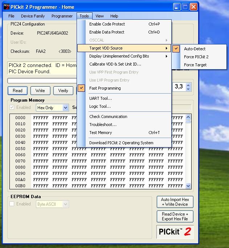Choose Calibrate VDD & Set Unit ID
The image size is (229, 248).
pyautogui.click(x=124, y=64)
